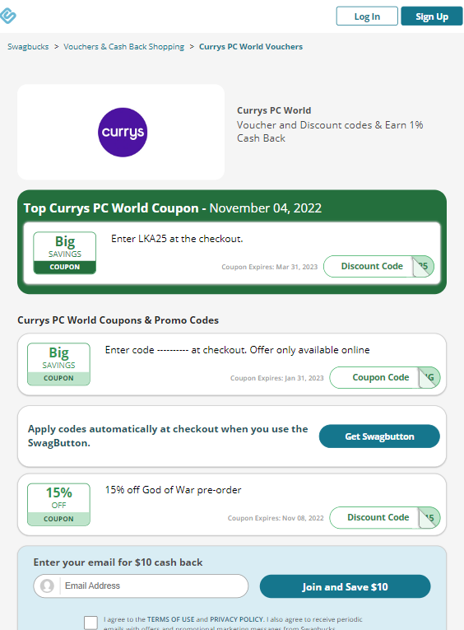Click the user avatar icon in email field
Image resolution: width=464 pixels, height=630 pixels.
click(47, 586)
